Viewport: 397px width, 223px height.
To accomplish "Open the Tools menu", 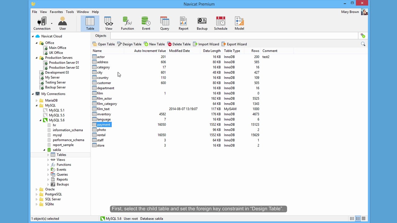I will pos(70,12).
